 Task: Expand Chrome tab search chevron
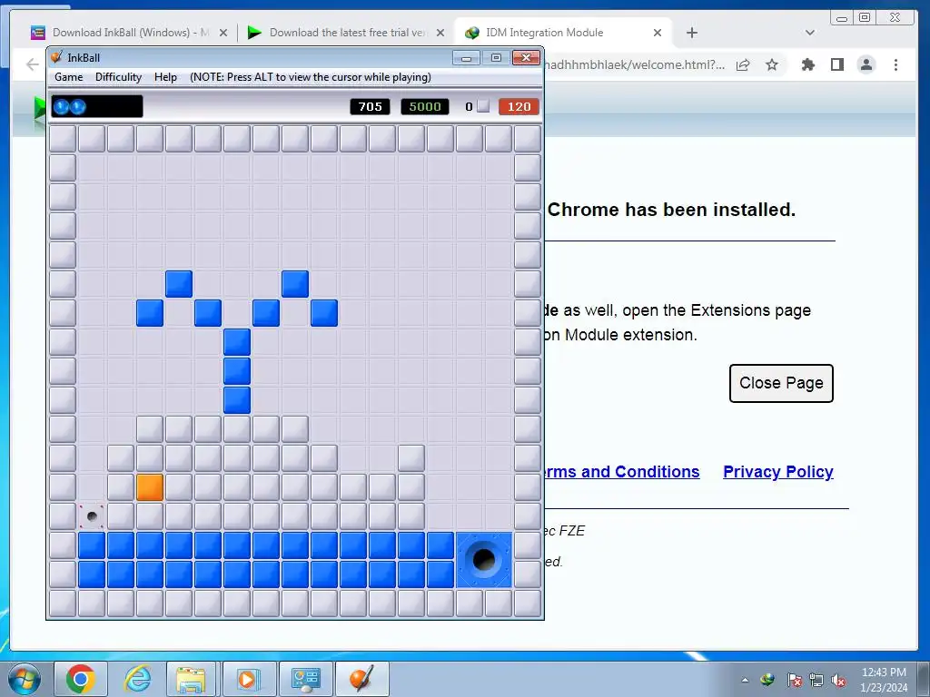pos(809,33)
